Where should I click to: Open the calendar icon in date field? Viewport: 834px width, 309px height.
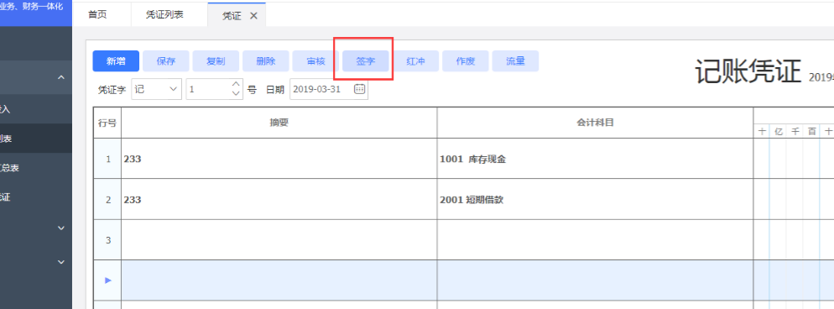pyautogui.click(x=360, y=89)
